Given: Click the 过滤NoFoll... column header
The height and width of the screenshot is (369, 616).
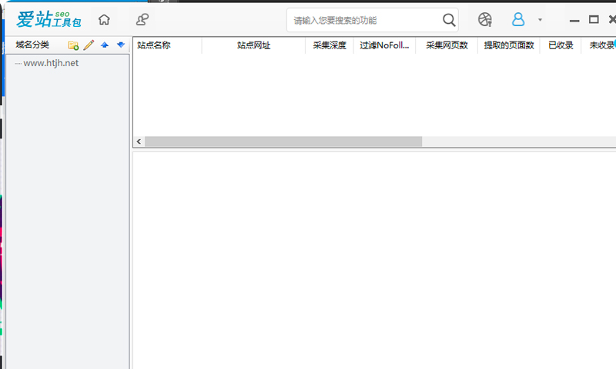Looking at the screenshot, I should [384, 45].
